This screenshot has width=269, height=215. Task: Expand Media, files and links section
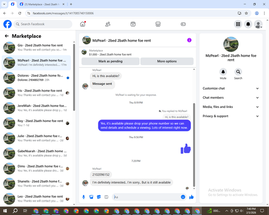pyautogui.click(x=231, y=107)
